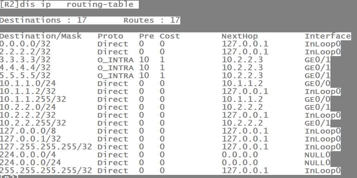The width and height of the screenshot is (357, 178).
Task: Click the 255.255.255.255/32 destination entry
Action: (x=46, y=171)
